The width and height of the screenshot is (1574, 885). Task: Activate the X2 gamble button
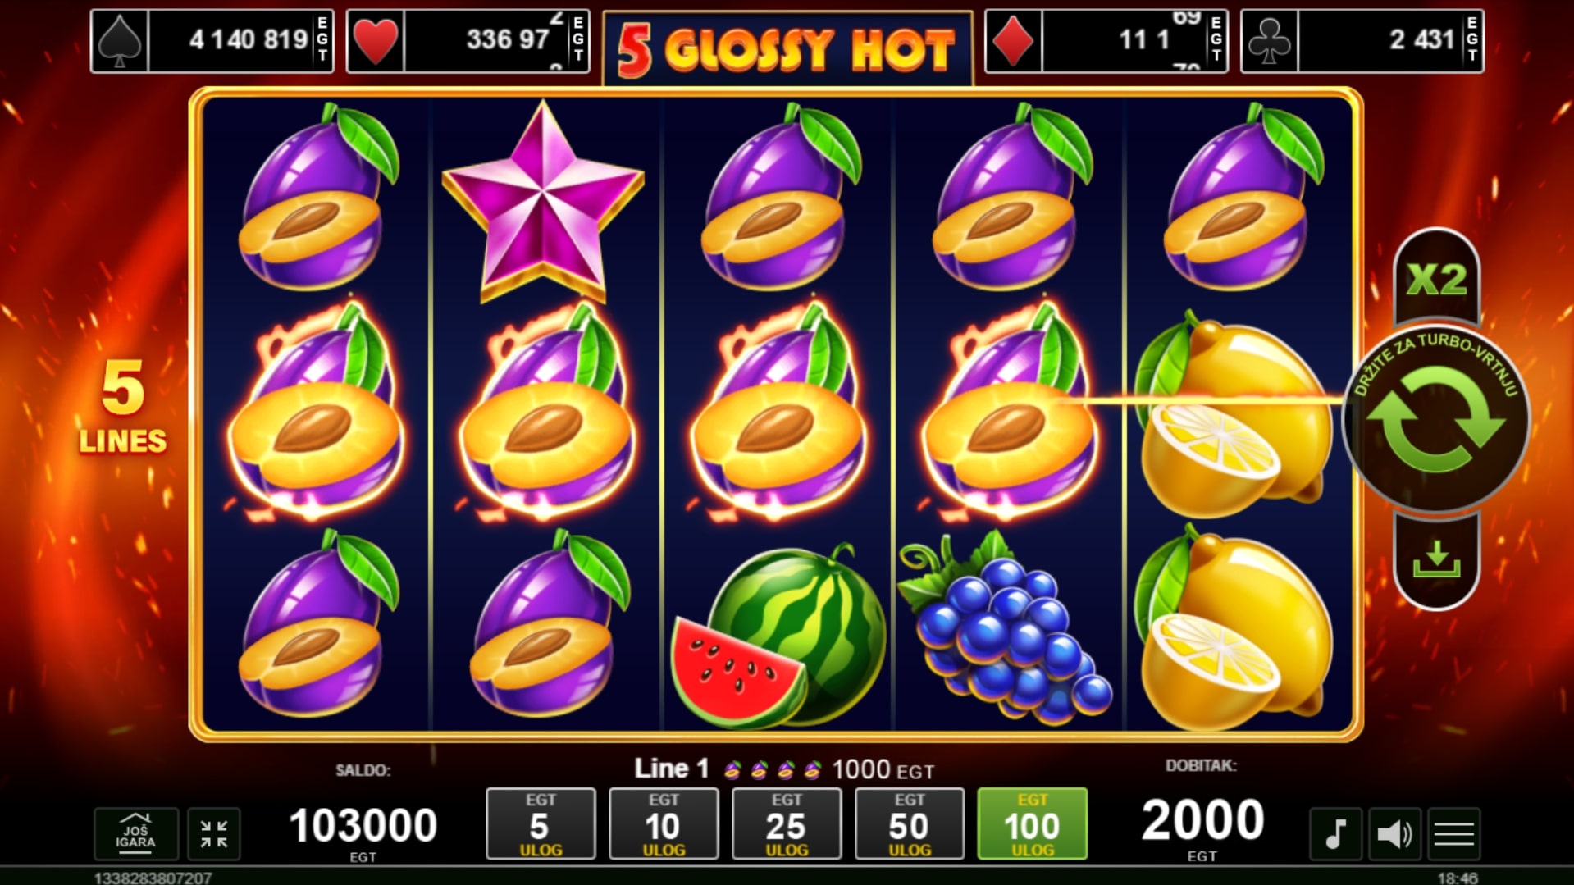pos(1436,278)
